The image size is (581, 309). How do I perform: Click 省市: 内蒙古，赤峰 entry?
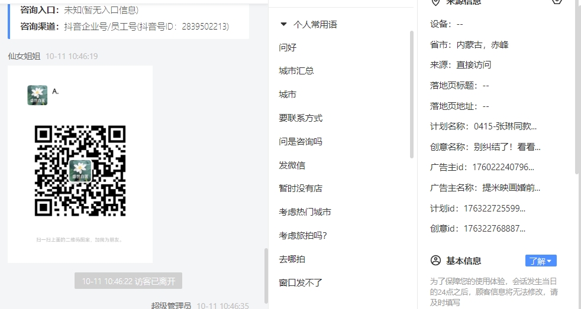tap(469, 45)
